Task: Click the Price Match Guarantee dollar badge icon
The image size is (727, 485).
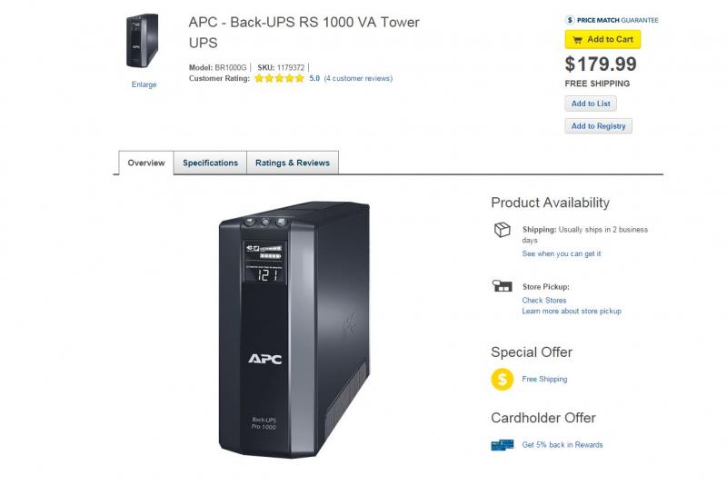Action: (570, 20)
